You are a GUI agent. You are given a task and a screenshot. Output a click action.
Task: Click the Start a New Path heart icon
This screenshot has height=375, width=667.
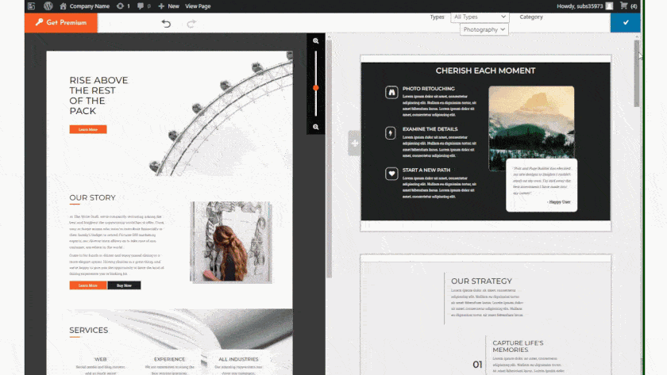[x=391, y=174]
